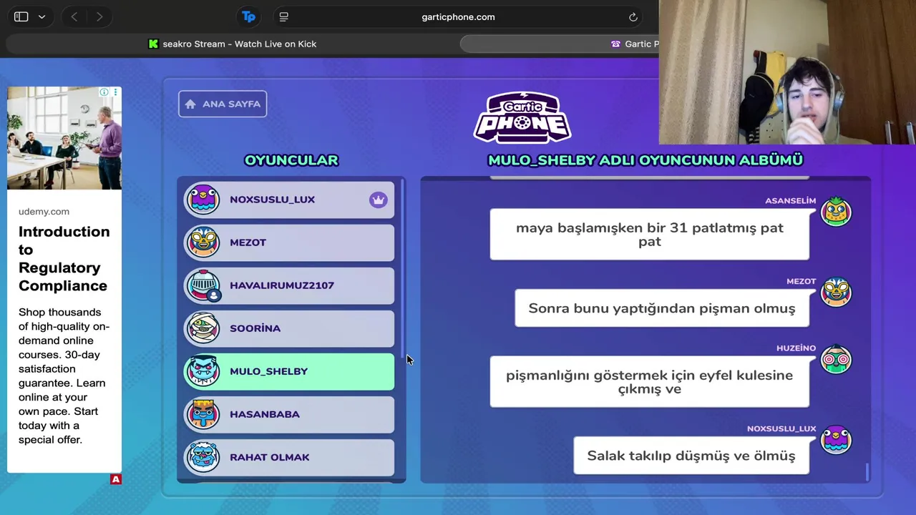Click HUZEİNO's avatar in the album
The height and width of the screenshot is (515, 916).
click(836, 359)
